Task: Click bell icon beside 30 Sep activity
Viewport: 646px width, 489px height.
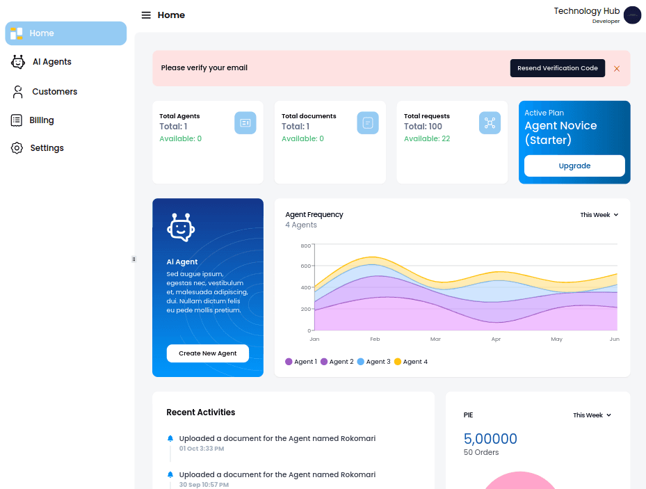Action: pyautogui.click(x=170, y=474)
